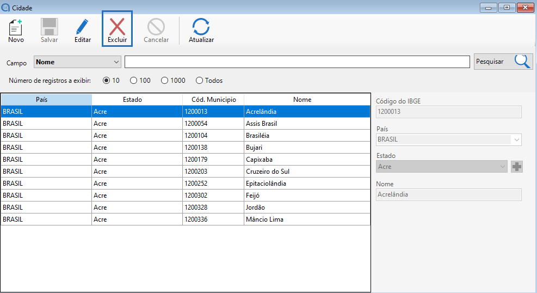Click the search text input field
Viewport: 537px width, 293px height.
tap(297, 62)
